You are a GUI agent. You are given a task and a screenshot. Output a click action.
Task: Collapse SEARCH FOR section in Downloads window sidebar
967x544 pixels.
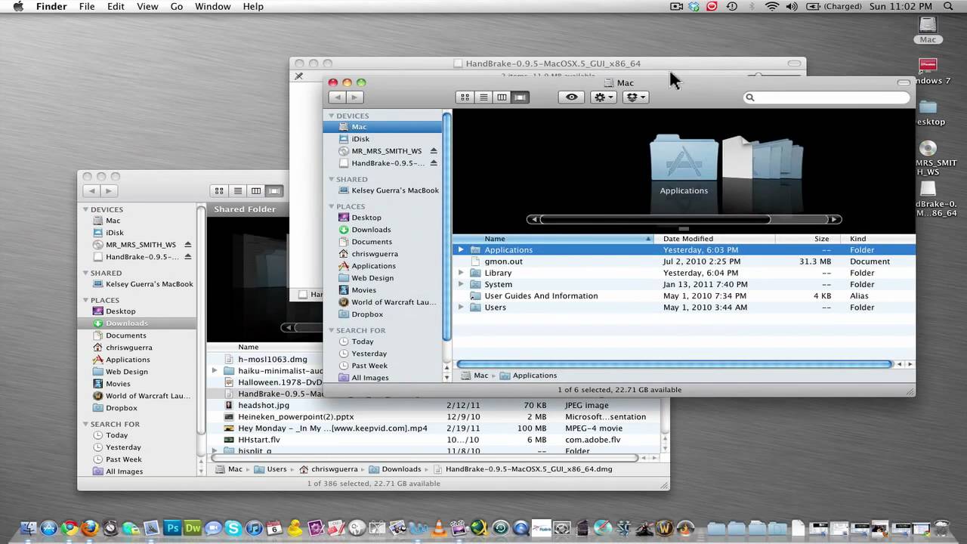point(85,425)
